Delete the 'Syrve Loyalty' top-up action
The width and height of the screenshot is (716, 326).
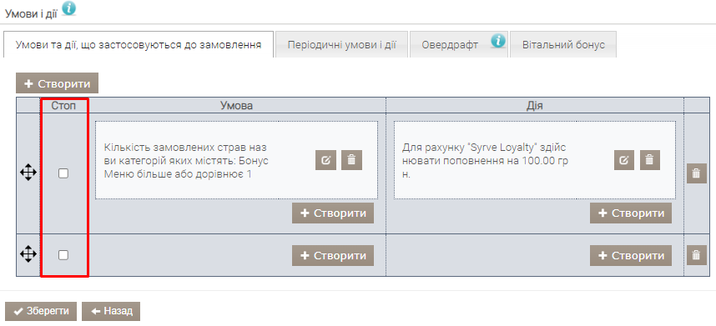(x=650, y=160)
